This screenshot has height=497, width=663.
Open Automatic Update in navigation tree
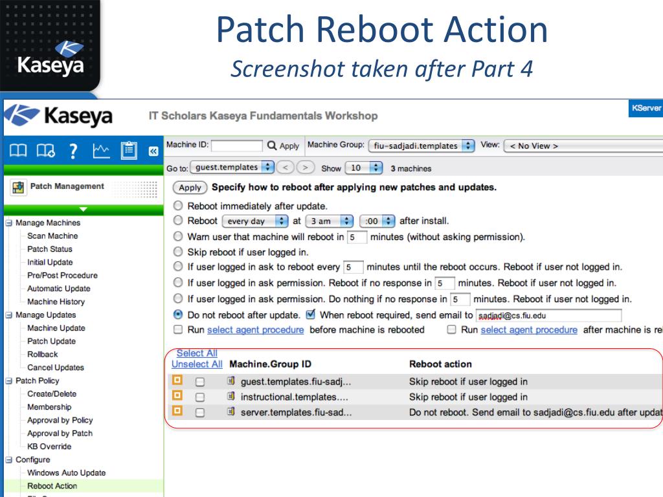point(59,288)
